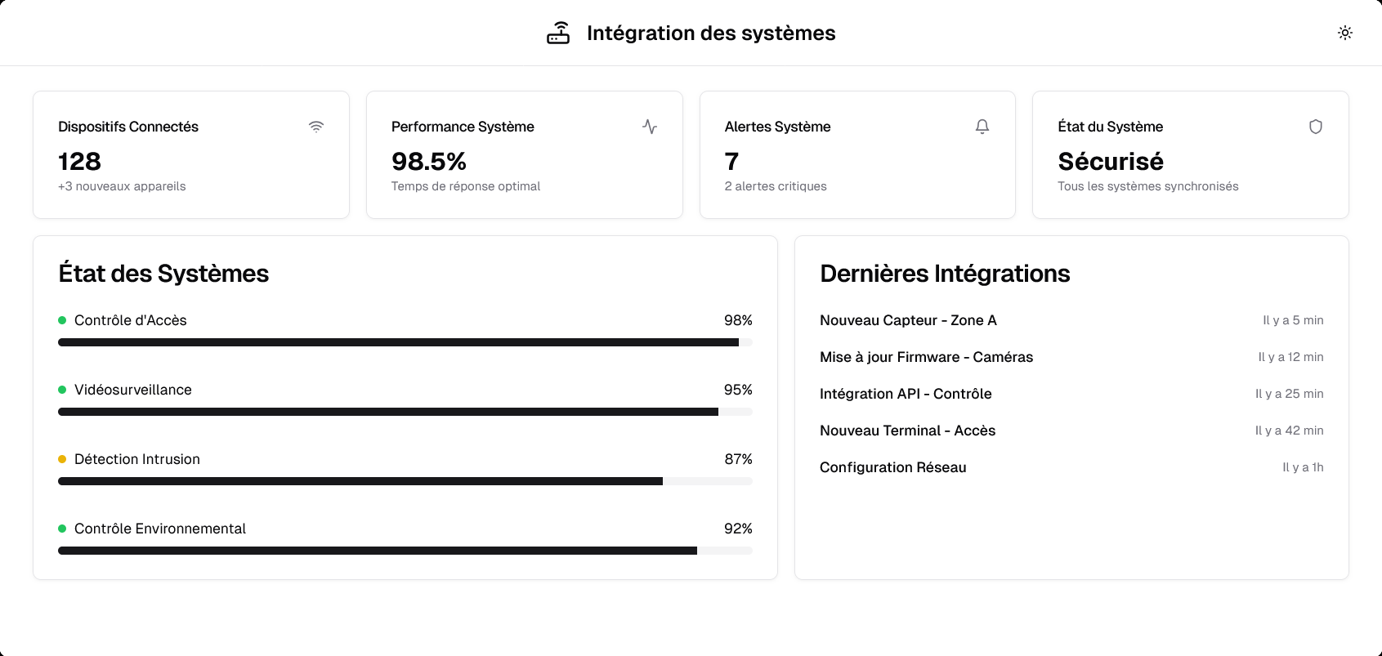The width and height of the screenshot is (1382, 656).
Task: Click the Intégration des systèmes page title
Action: [x=711, y=33]
